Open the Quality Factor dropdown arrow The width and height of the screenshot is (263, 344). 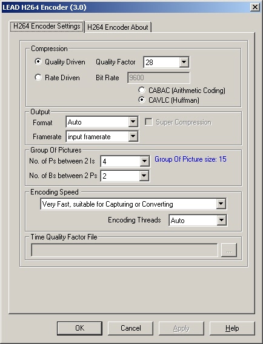tap(184, 62)
